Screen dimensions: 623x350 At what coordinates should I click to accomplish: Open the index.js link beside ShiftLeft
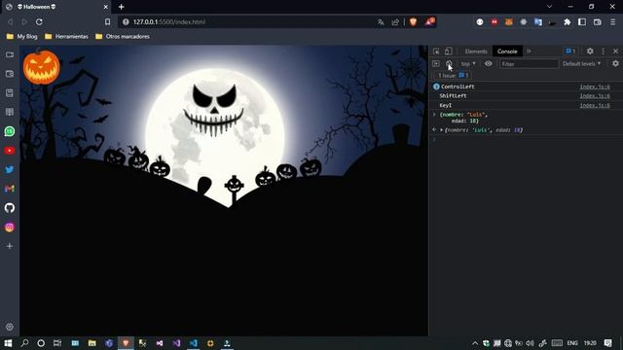[595, 95]
